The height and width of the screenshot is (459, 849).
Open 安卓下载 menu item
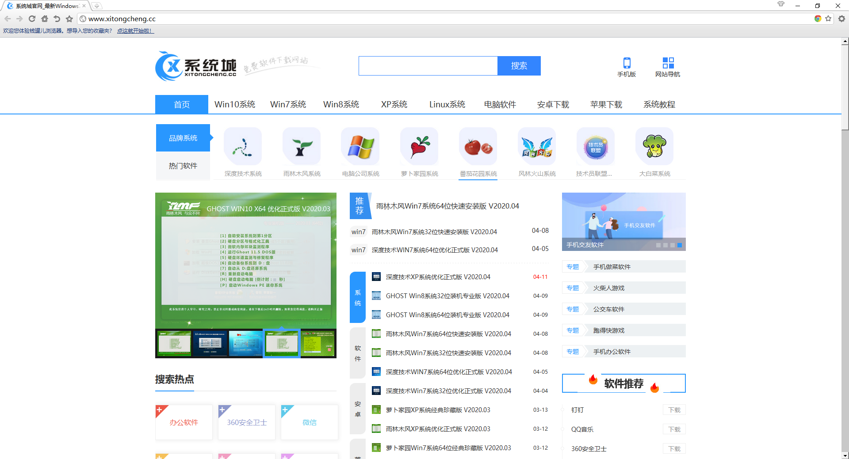click(x=553, y=104)
